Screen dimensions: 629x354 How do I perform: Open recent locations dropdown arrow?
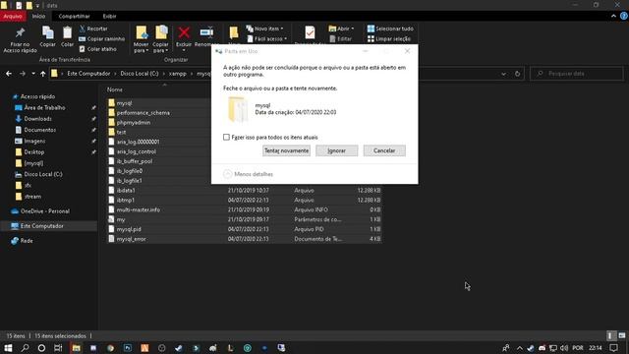click(33, 74)
